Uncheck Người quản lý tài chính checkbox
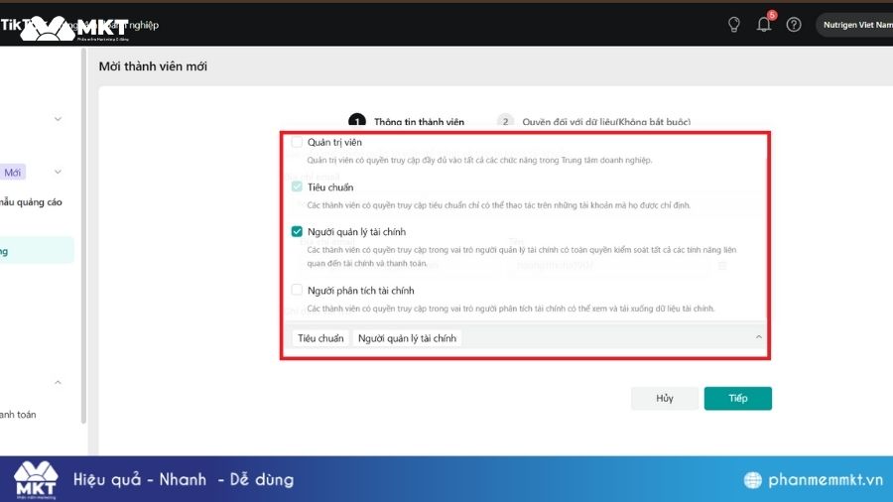 (x=297, y=231)
